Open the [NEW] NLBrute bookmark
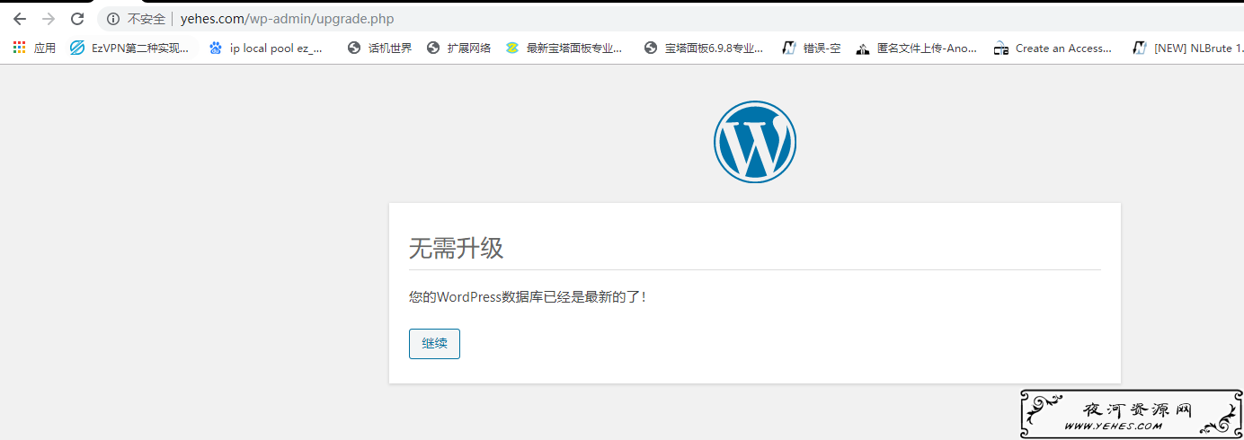The image size is (1244, 440). coord(1188,48)
